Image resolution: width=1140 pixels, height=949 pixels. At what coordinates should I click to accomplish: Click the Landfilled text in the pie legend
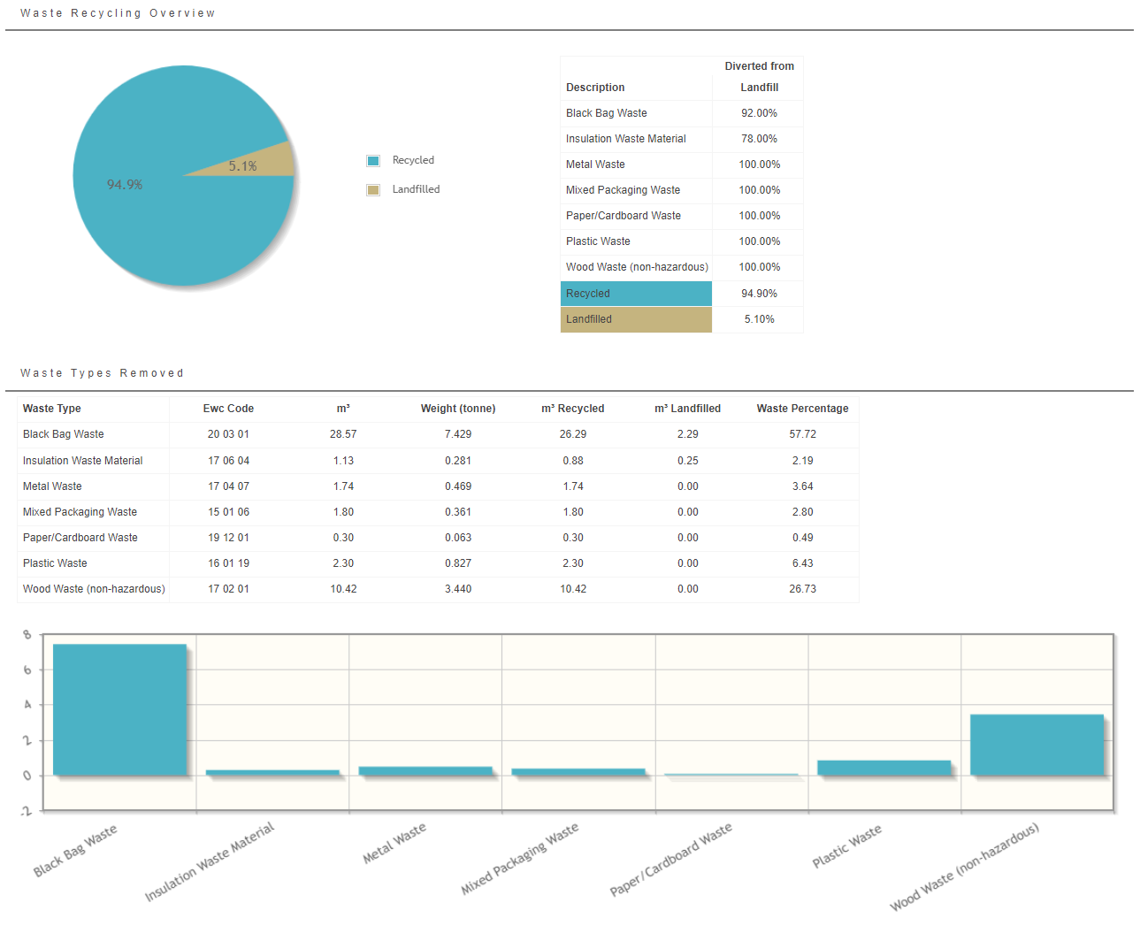pyautogui.click(x=416, y=189)
